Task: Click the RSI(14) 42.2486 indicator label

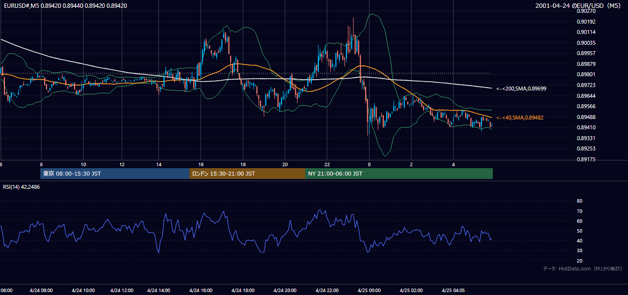Action: (22, 187)
